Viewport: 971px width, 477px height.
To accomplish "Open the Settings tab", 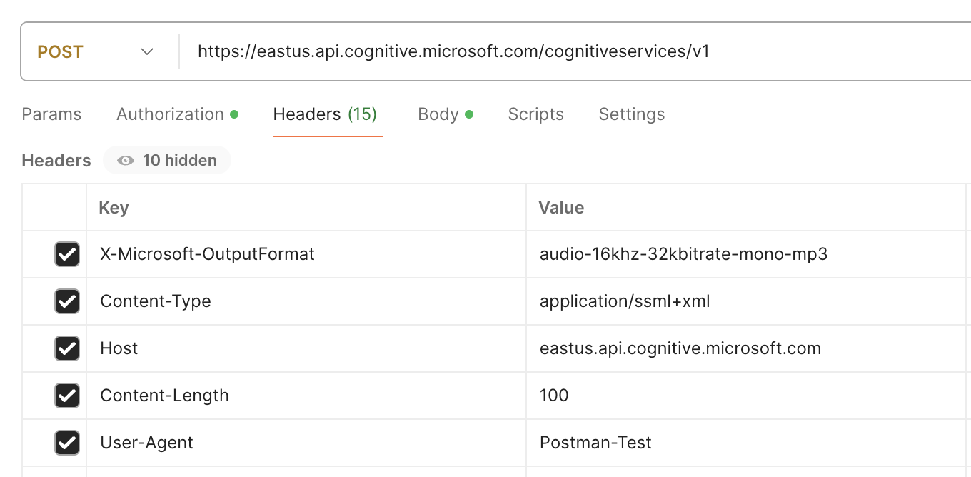I will [631, 114].
